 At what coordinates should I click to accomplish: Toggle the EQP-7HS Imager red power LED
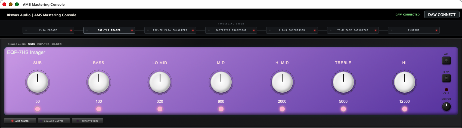132,30
